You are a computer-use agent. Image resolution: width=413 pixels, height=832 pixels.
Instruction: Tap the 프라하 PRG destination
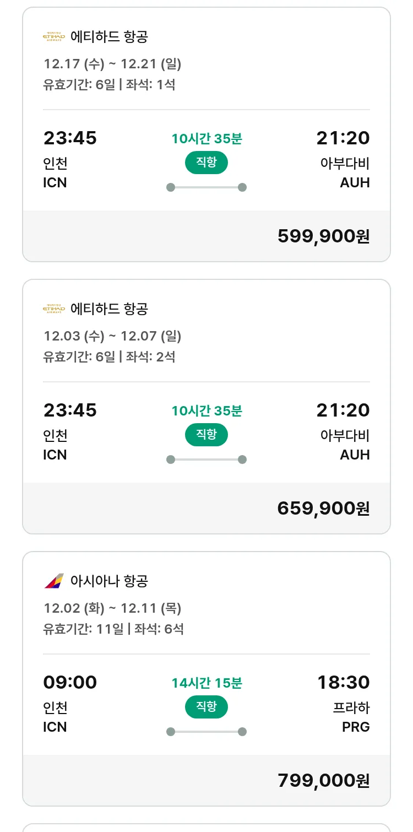[x=351, y=717]
